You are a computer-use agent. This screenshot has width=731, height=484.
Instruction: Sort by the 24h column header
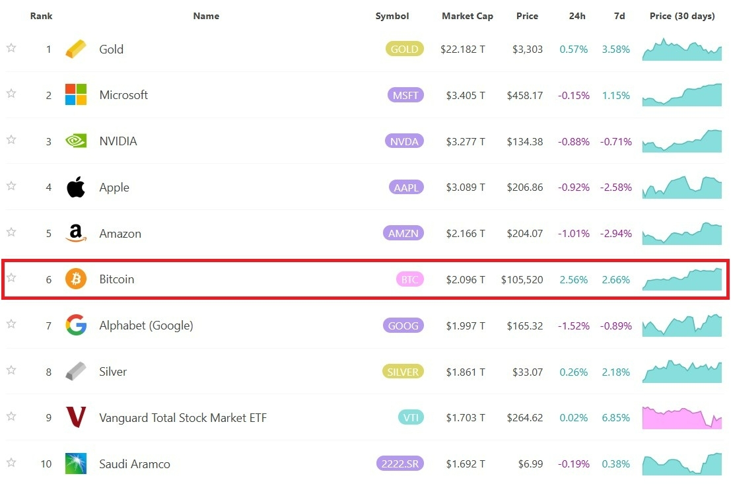[576, 16]
